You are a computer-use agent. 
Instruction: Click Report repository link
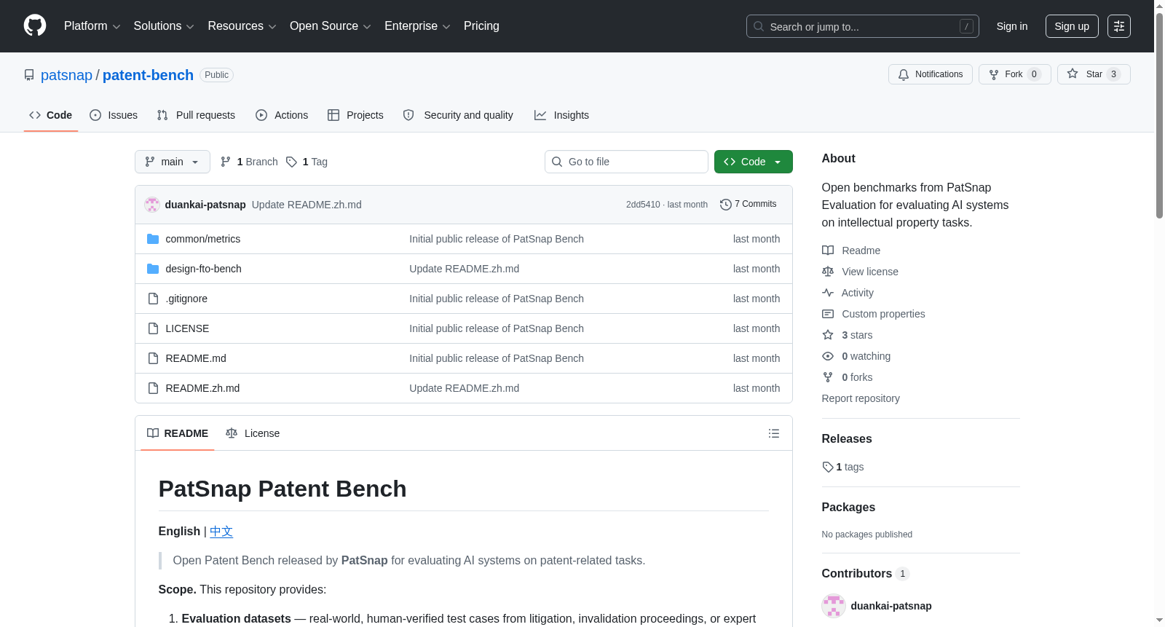click(x=861, y=398)
